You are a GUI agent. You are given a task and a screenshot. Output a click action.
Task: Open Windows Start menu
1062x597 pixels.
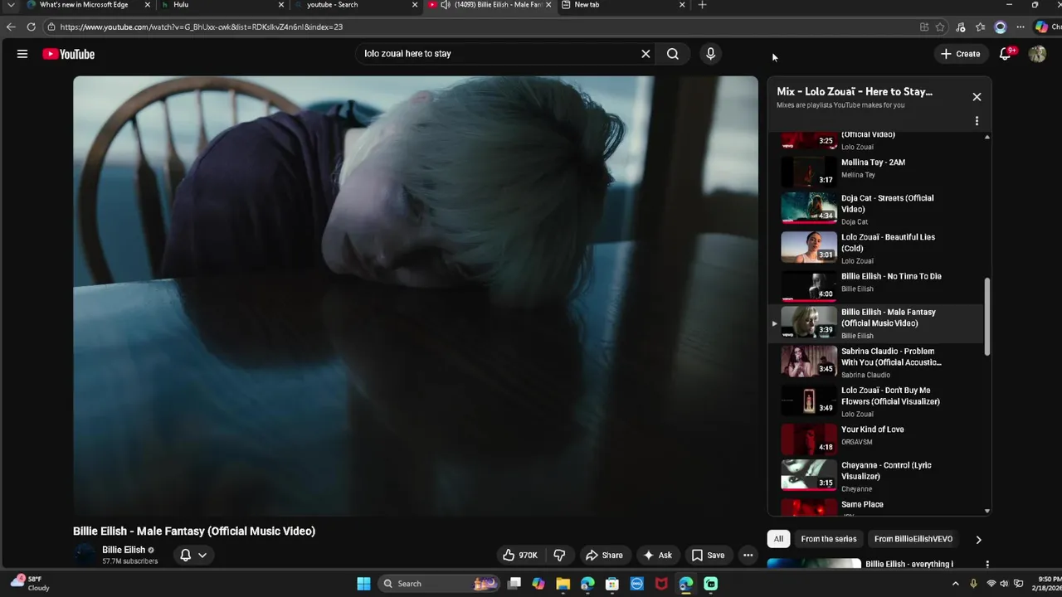point(363,584)
